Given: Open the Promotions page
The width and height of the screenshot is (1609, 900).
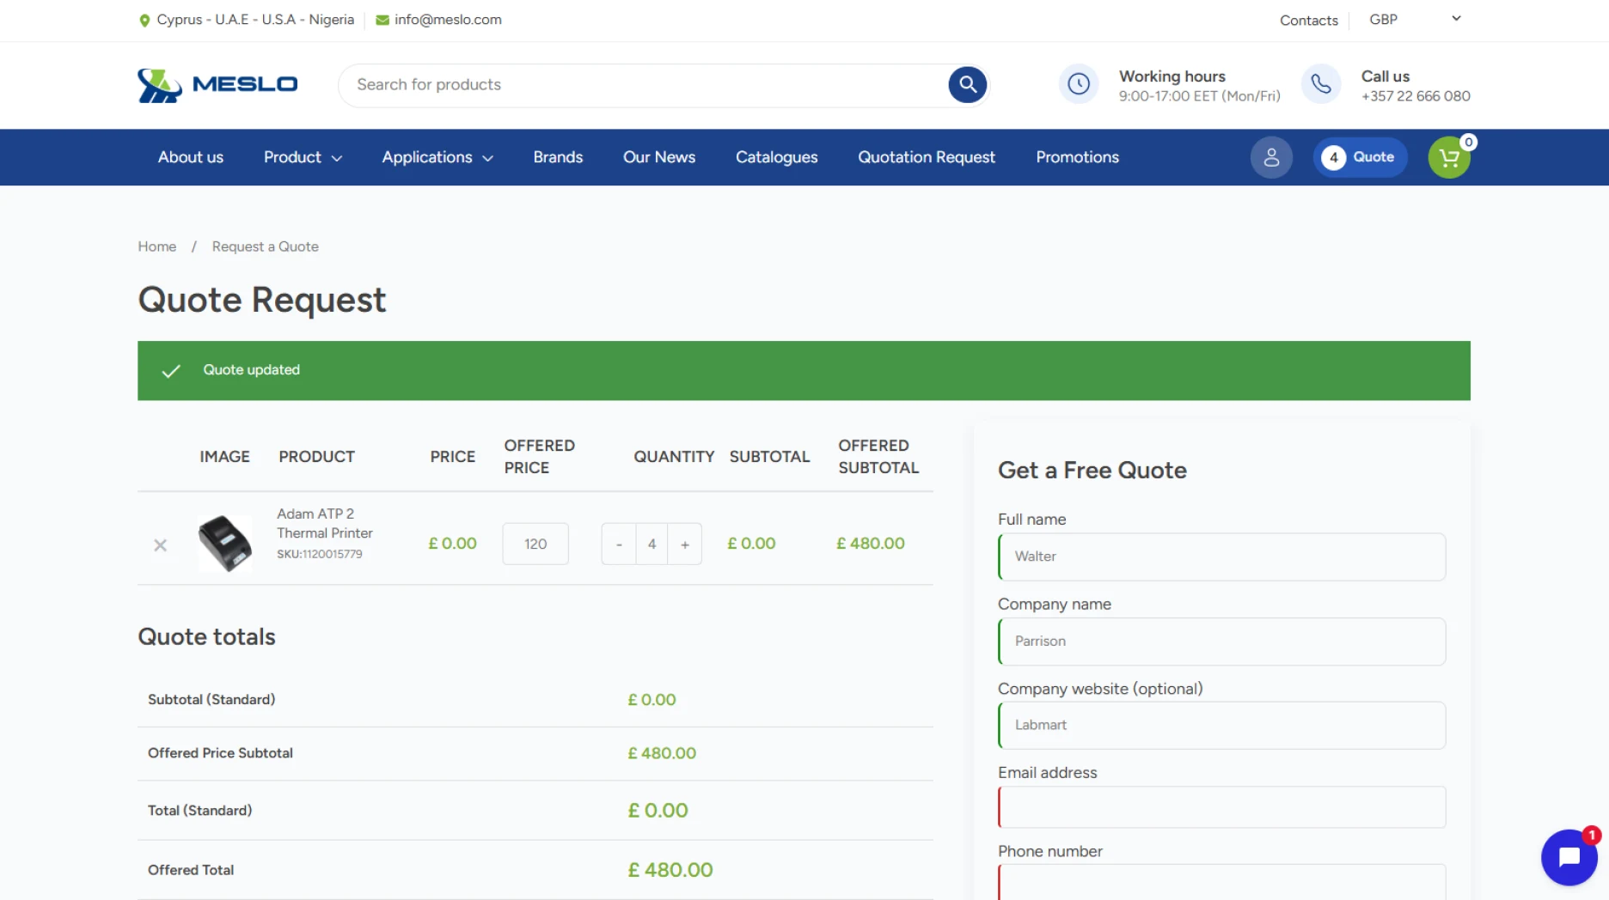Looking at the screenshot, I should pyautogui.click(x=1077, y=157).
